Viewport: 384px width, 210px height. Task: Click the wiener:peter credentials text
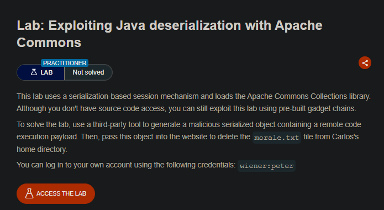(x=266, y=166)
